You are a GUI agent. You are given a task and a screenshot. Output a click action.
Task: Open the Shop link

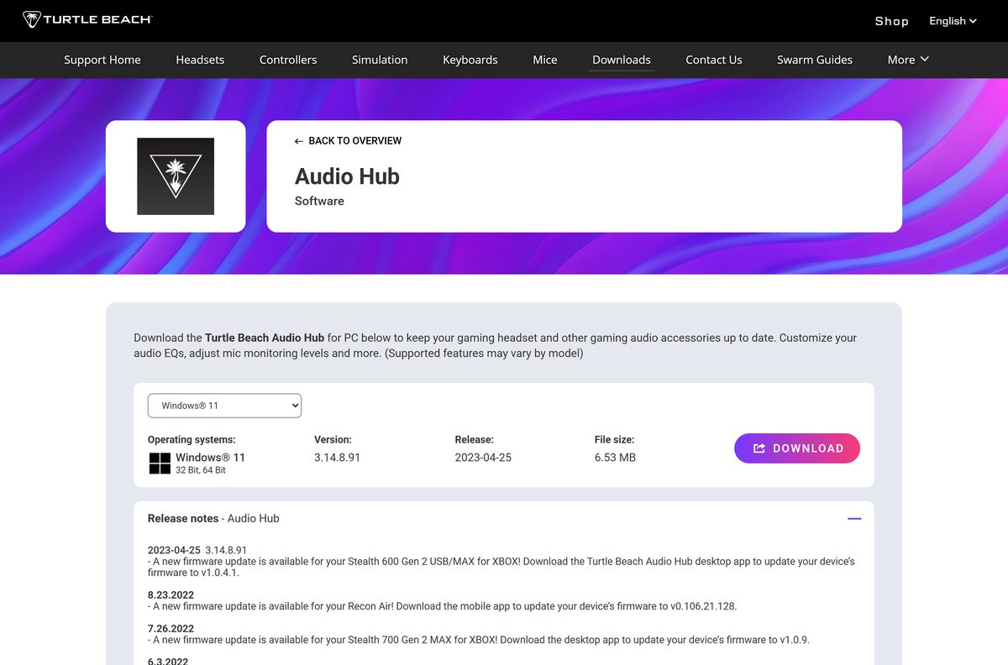[891, 21]
